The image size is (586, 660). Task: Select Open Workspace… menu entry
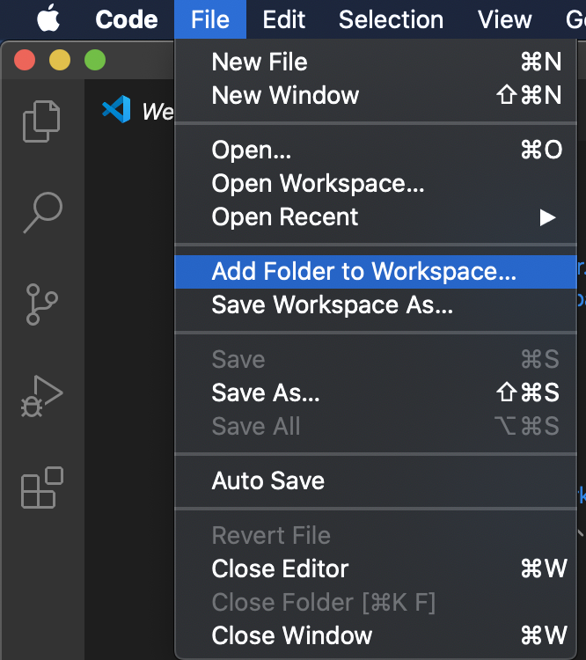click(x=376, y=184)
